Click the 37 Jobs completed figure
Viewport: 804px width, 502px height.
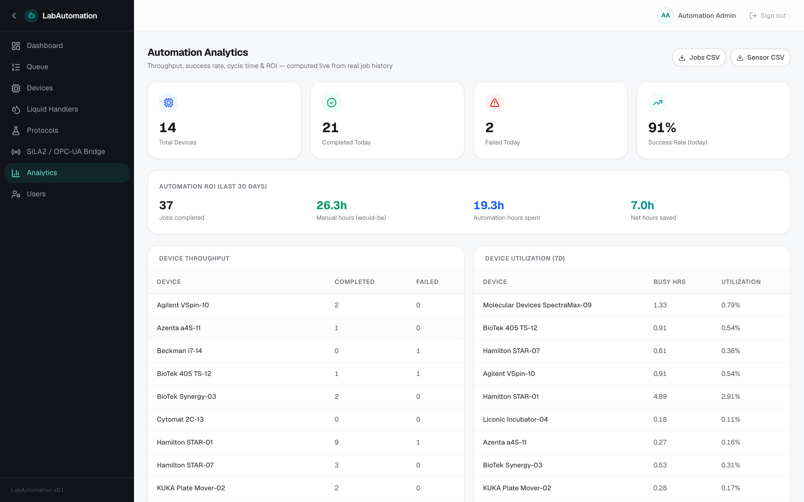pos(166,206)
